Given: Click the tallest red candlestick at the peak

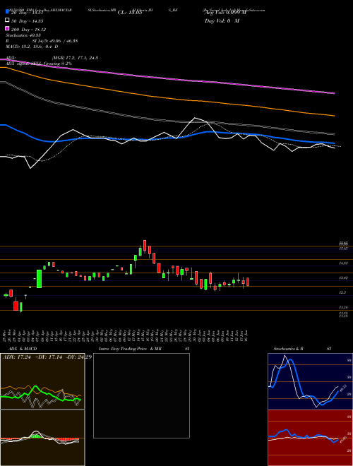Looking at the screenshot, I should [x=145, y=246].
